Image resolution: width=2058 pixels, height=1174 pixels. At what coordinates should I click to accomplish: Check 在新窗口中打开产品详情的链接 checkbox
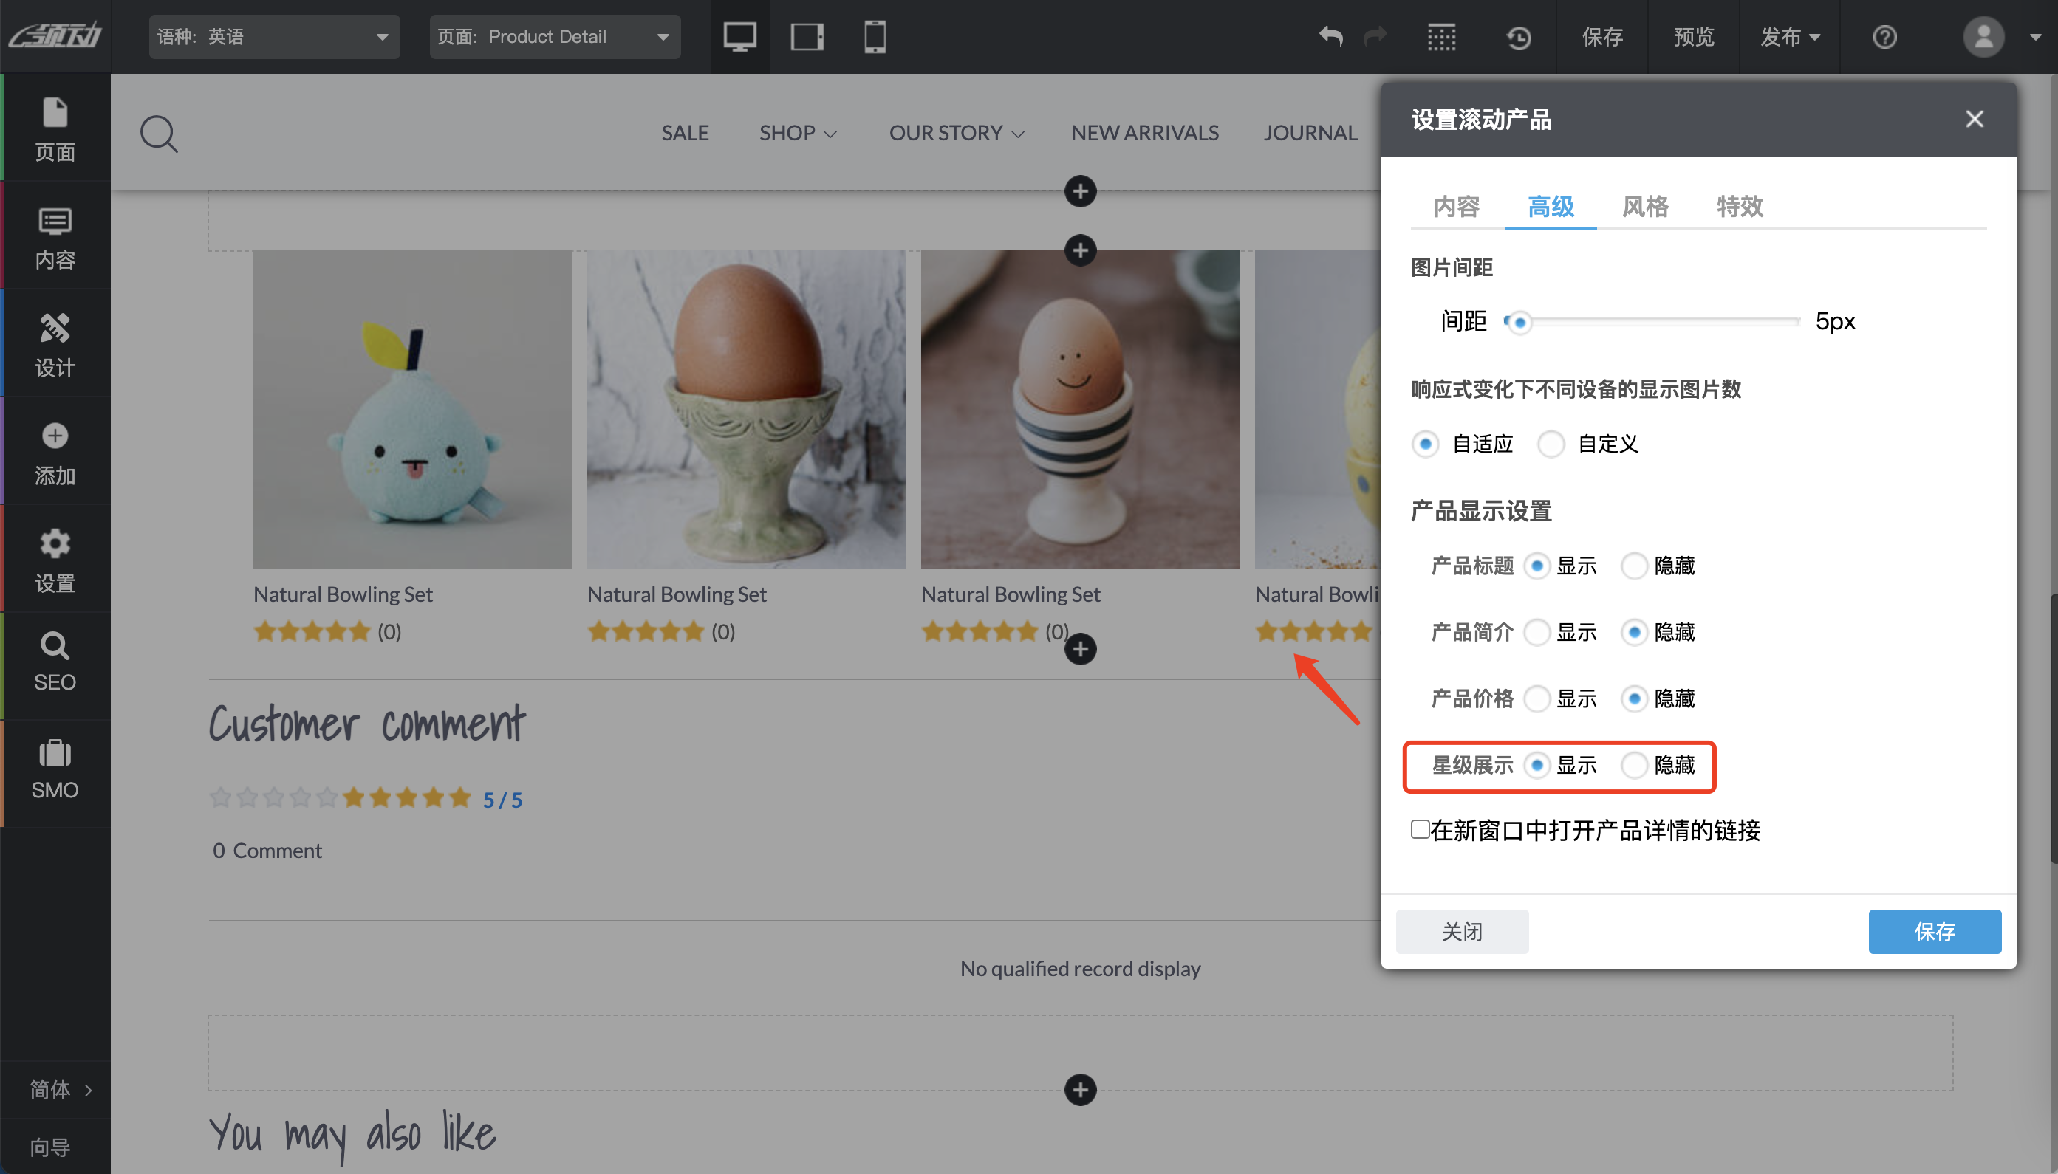click(1419, 829)
